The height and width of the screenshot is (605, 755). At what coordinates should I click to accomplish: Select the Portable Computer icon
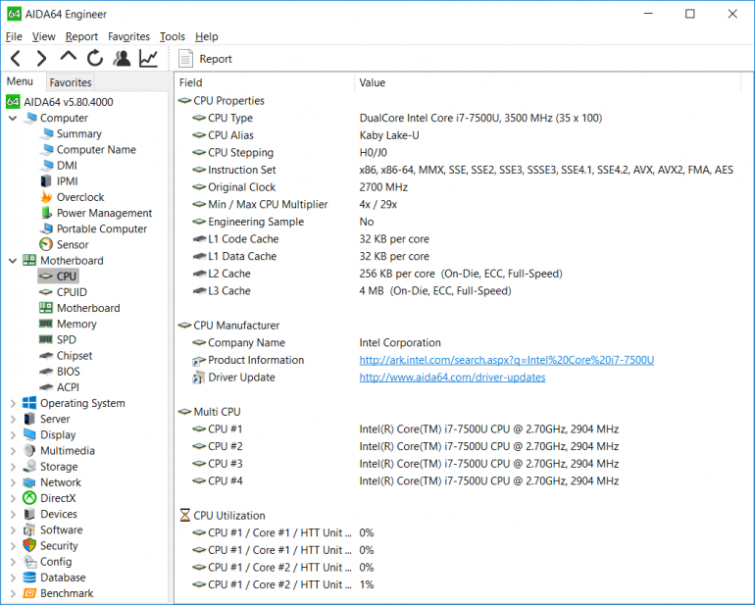click(x=47, y=228)
